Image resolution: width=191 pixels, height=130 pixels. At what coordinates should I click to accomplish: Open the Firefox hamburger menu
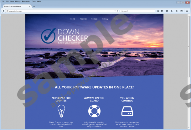[x=187, y=11]
